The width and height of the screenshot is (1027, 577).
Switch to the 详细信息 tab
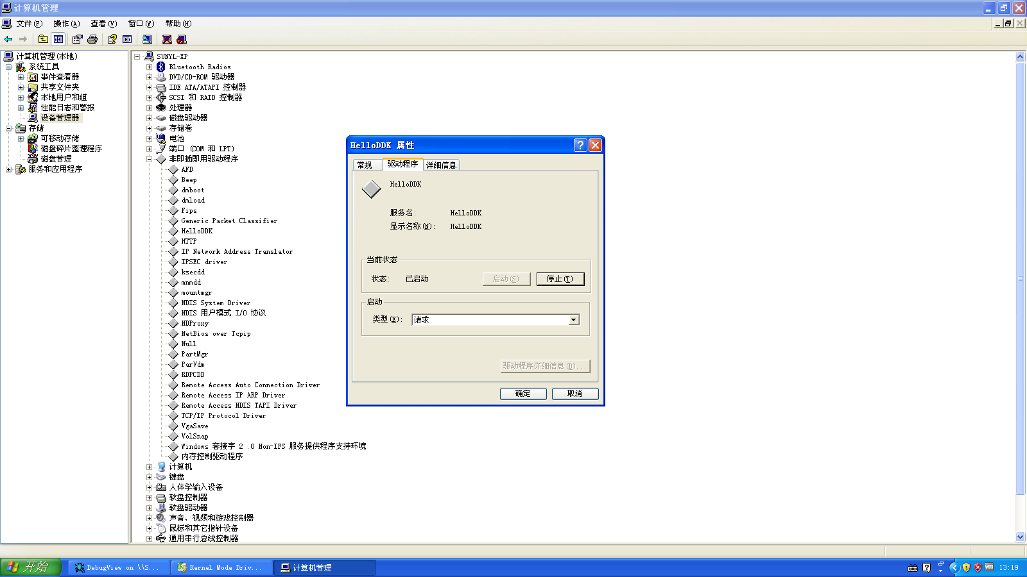(441, 165)
